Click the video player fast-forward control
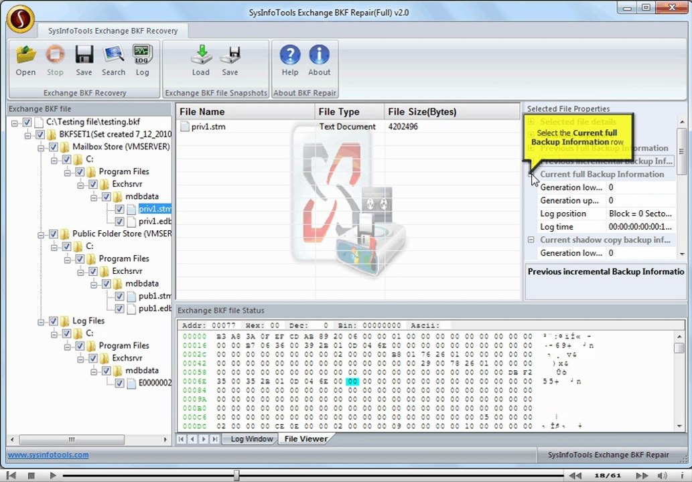 642,475
